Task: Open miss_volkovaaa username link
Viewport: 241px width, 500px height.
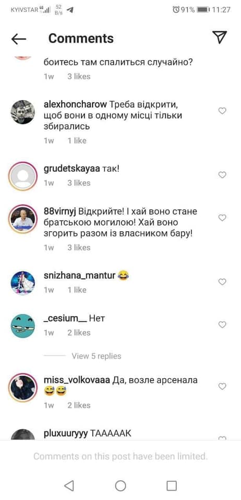Action: (x=77, y=380)
